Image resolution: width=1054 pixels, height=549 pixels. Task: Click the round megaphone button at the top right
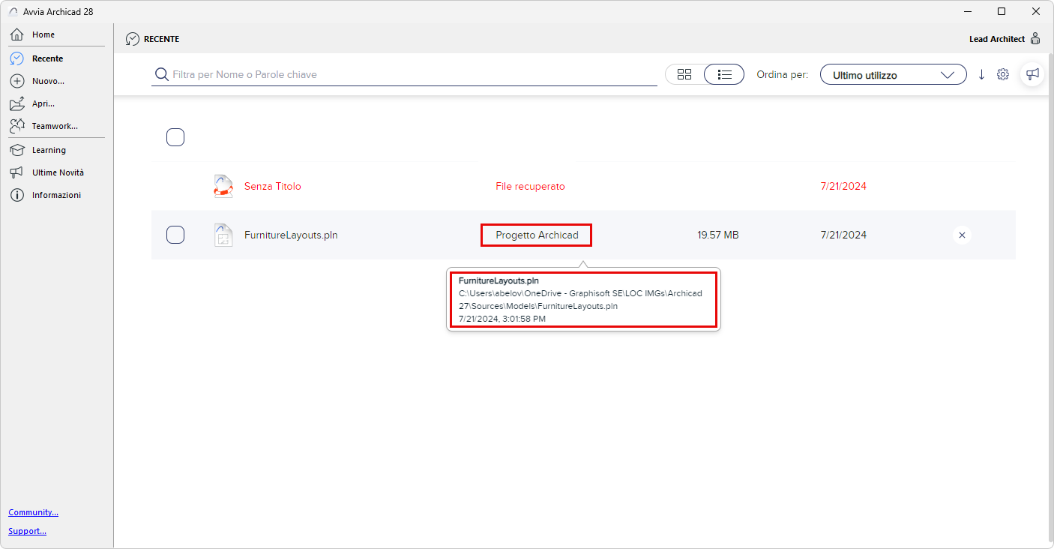(1033, 73)
